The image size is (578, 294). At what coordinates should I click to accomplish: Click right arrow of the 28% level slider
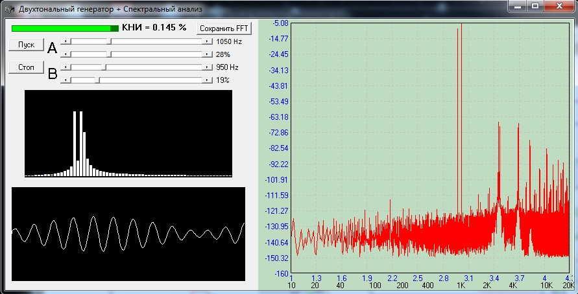(x=207, y=54)
